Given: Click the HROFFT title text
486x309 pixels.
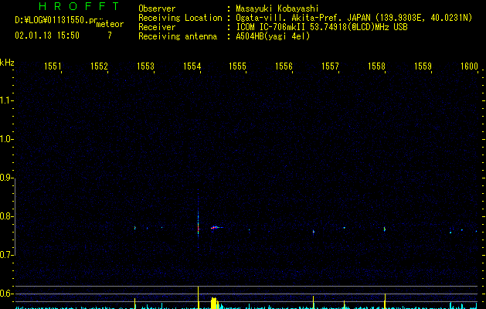Looking at the screenshot, I should pyautogui.click(x=79, y=6).
